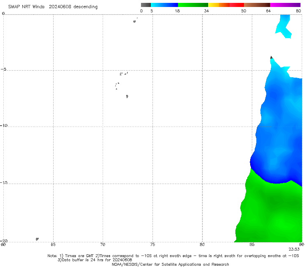Click the longitude axis label "70"
The width and height of the screenshot is (305, 267).
(103, 244)
